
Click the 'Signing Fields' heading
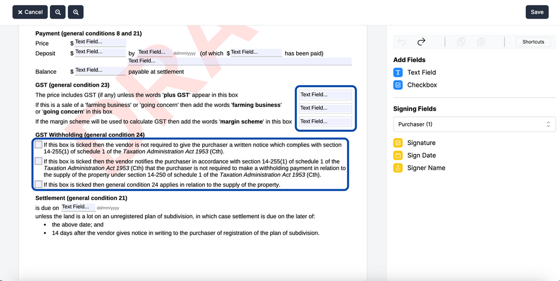click(414, 109)
